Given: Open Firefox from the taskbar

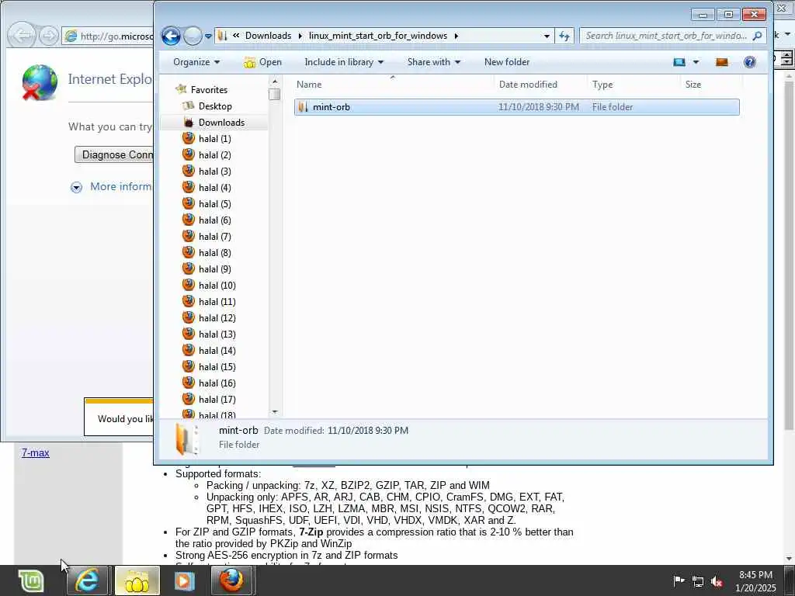Looking at the screenshot, I should click(x=231, y=580).
